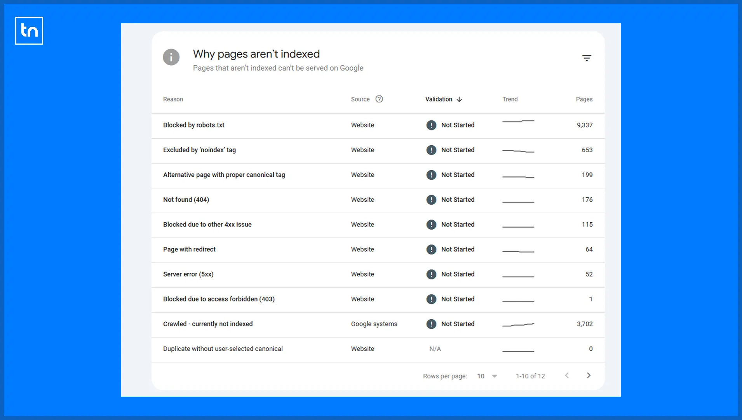Click the 1-10 of 12 pagination text
Viewport: 742px width, 420px height.
pyautogui.click(x=530, y=376)
